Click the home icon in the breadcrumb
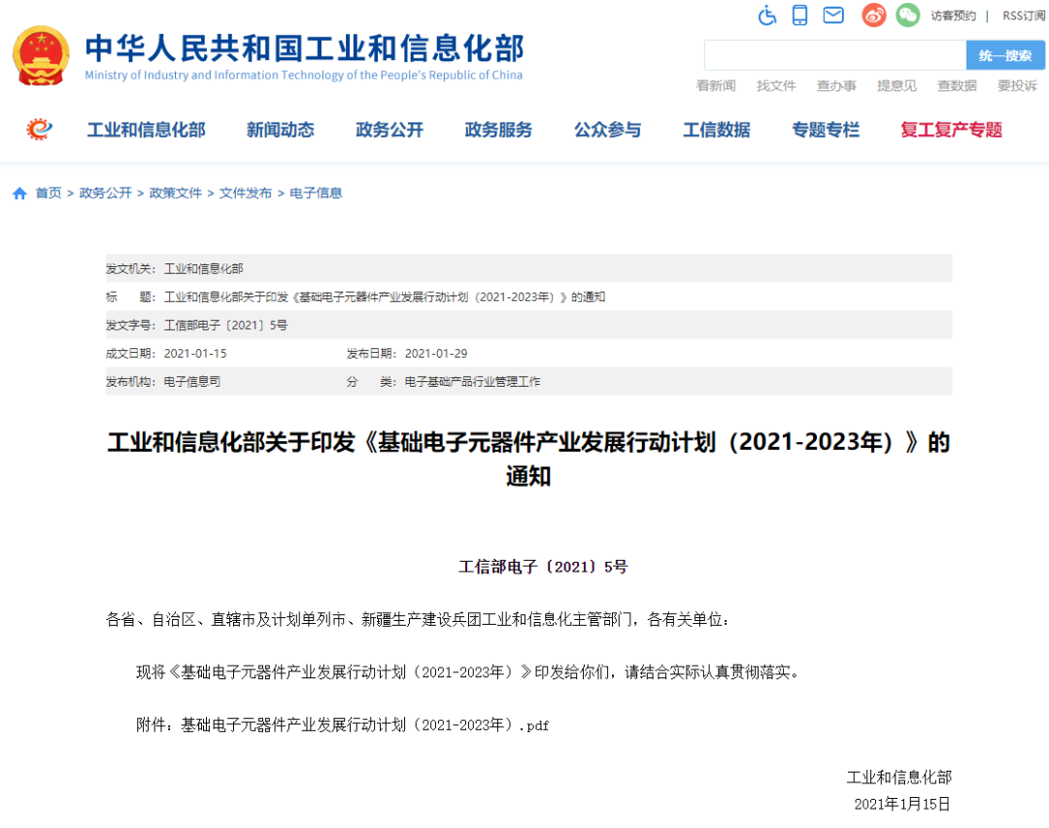1049x828 pixels. click(19, 192)
